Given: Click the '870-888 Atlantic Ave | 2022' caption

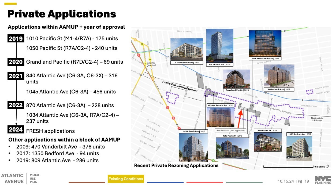Looking at the screenshot, I should coord(220,105).
